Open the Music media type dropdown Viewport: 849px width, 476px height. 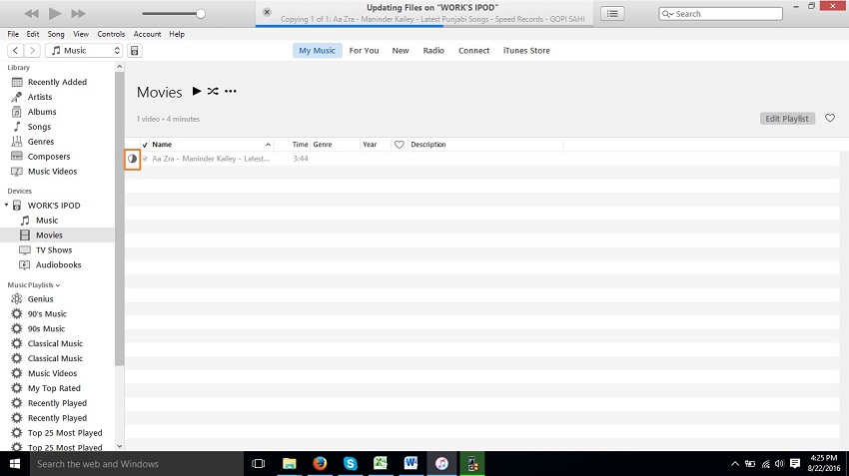click(x=85, y=51)
